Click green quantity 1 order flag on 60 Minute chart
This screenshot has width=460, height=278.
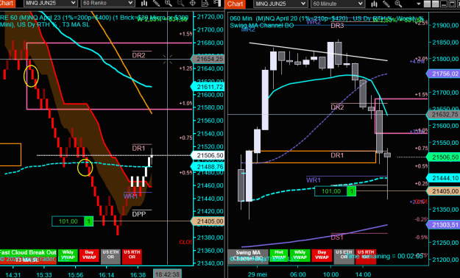coord(352,191)
